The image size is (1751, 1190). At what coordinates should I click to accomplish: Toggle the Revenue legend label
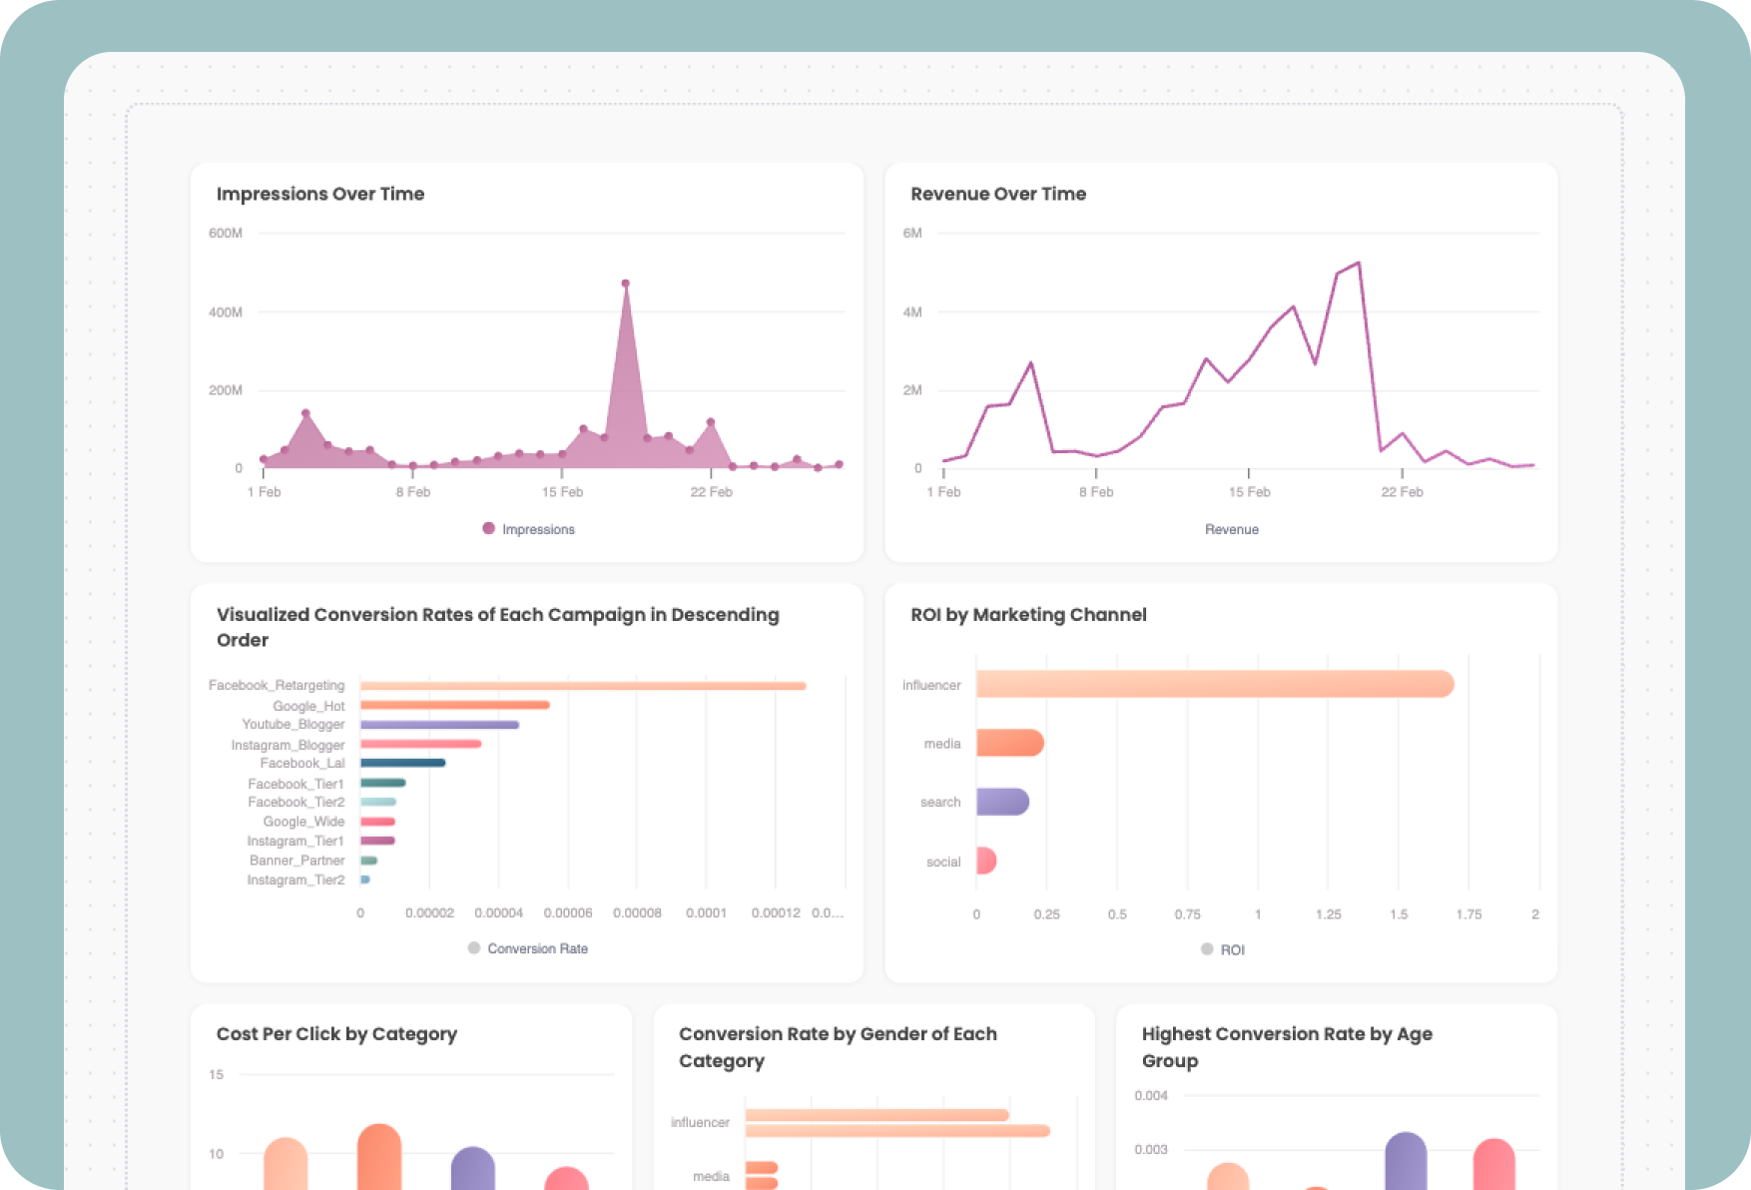(1231, 529)
